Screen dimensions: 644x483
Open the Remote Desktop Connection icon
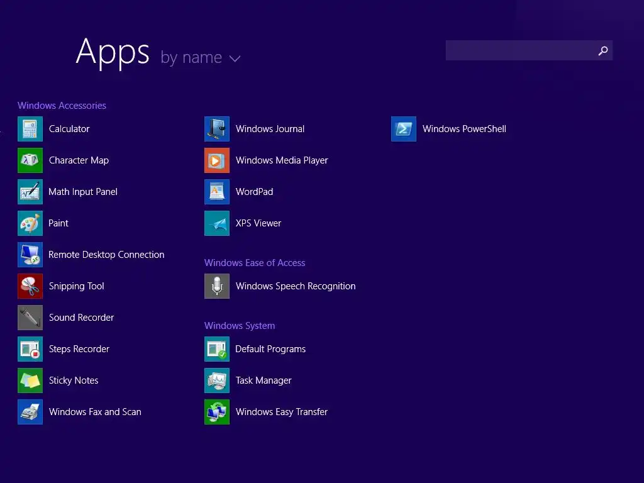click(30, 255)
